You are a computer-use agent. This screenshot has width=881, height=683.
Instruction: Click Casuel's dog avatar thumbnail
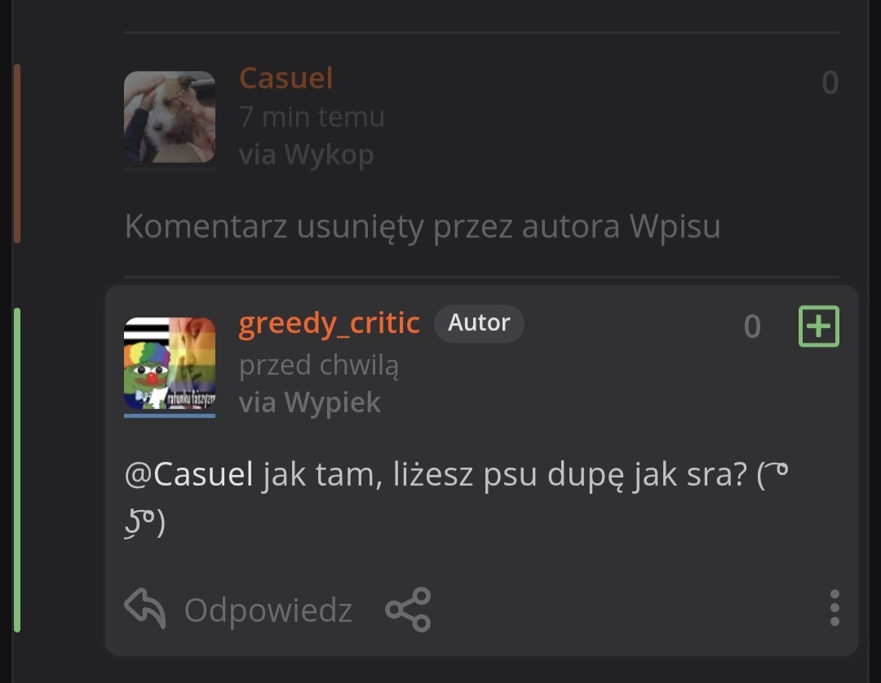tap(170, 117)
